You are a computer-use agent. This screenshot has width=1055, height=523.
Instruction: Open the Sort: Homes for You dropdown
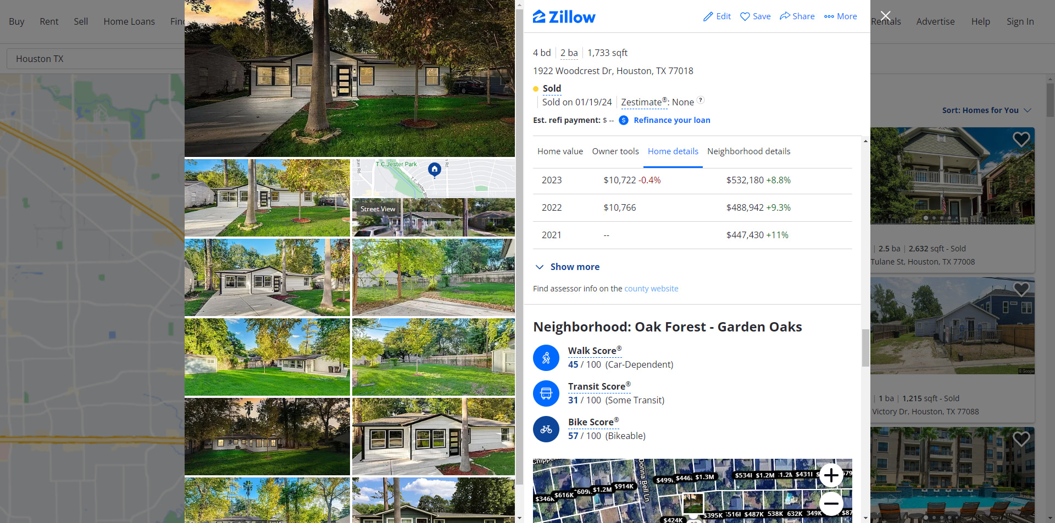coord(987,110)
